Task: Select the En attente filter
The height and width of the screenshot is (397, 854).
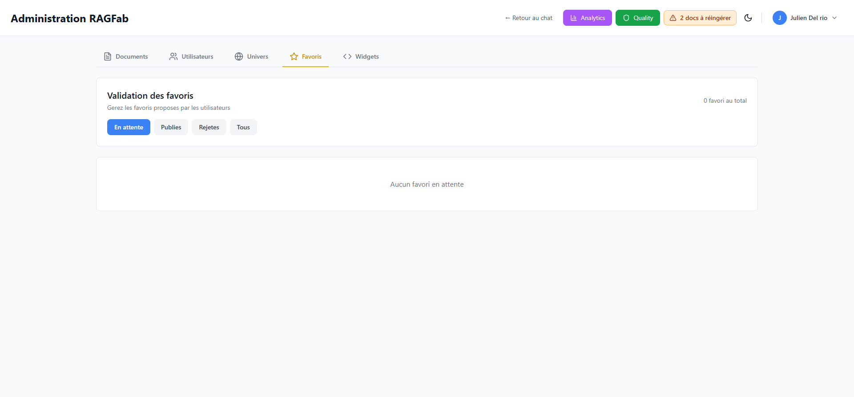Action: click(129, 127)
